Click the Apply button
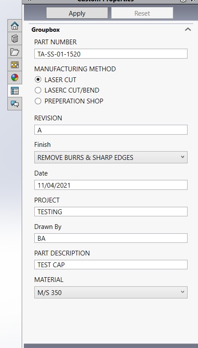The image size is (198, 348). pyautogui.click(x=77, y=13)
